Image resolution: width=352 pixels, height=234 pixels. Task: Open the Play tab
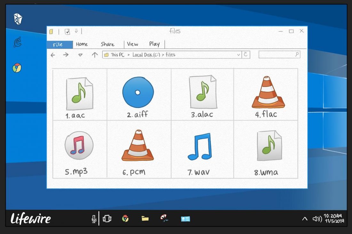pos(155,44)
